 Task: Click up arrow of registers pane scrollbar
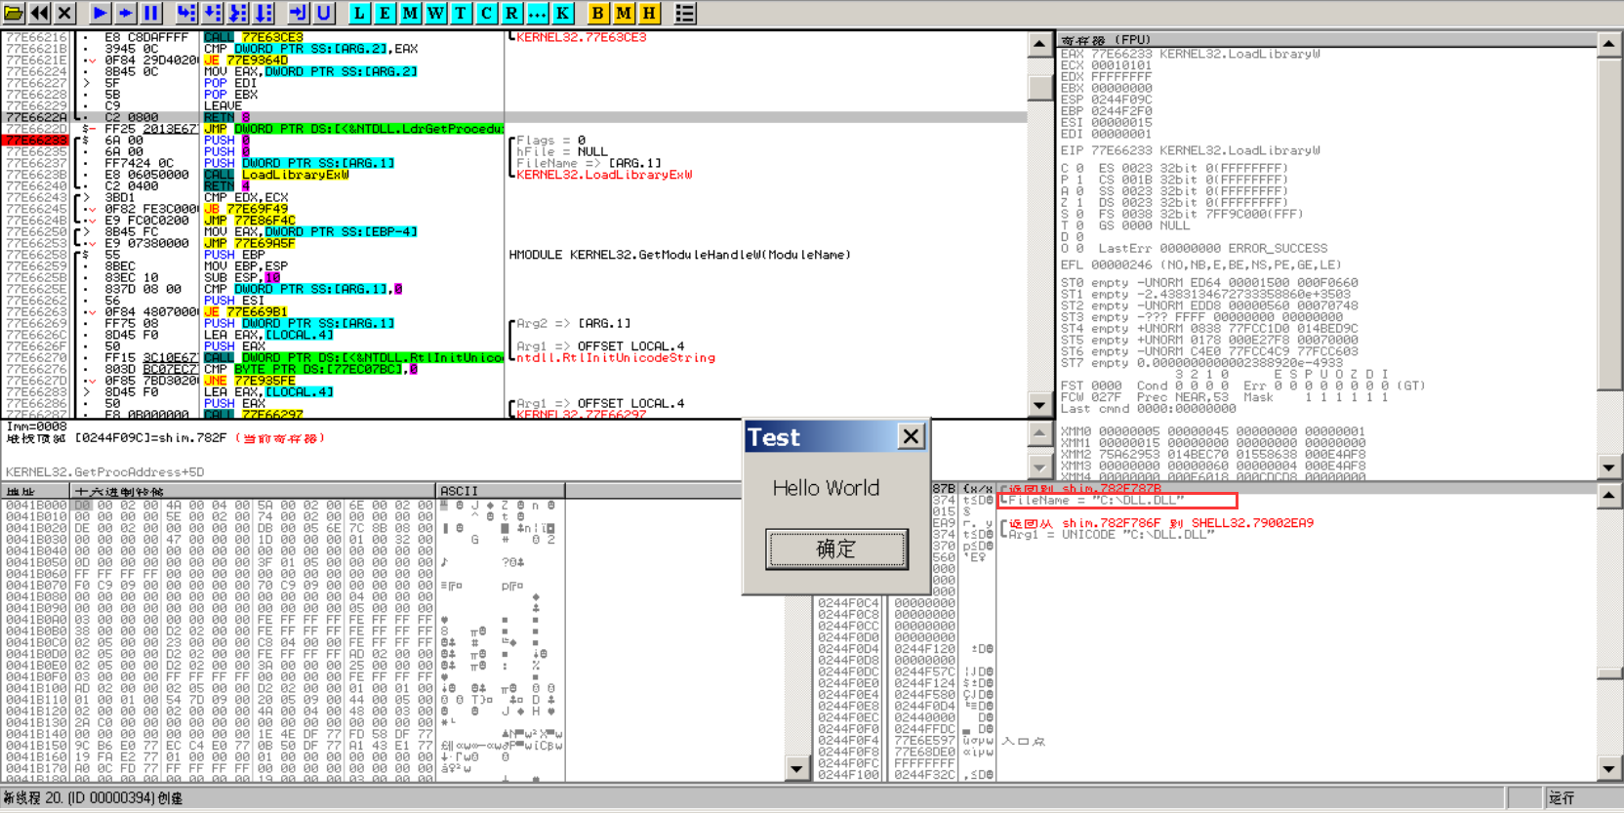click(1608, 43)
